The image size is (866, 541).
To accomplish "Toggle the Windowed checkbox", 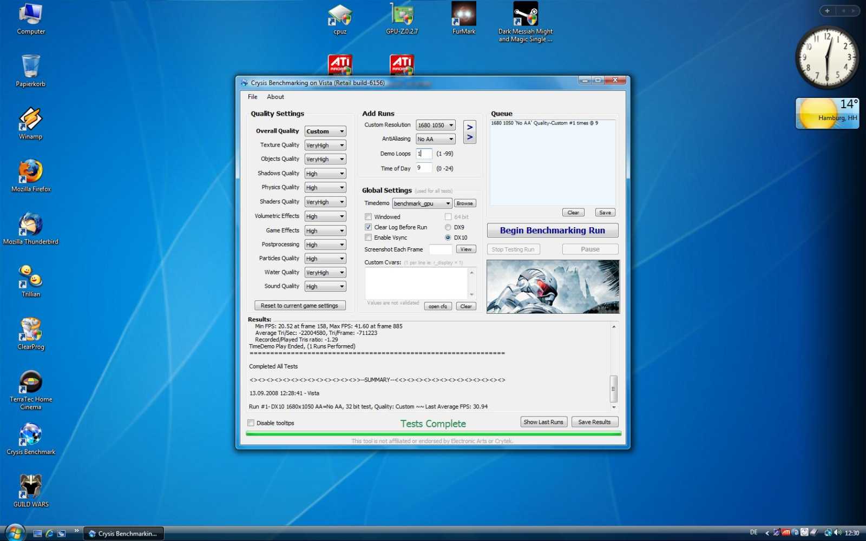I will (x=368, y=217).
